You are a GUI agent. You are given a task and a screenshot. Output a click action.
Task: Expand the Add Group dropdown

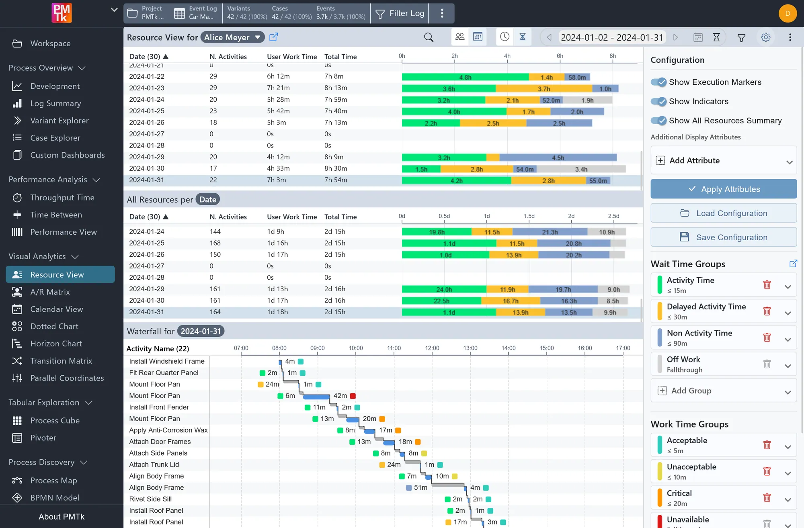[788, 392]
